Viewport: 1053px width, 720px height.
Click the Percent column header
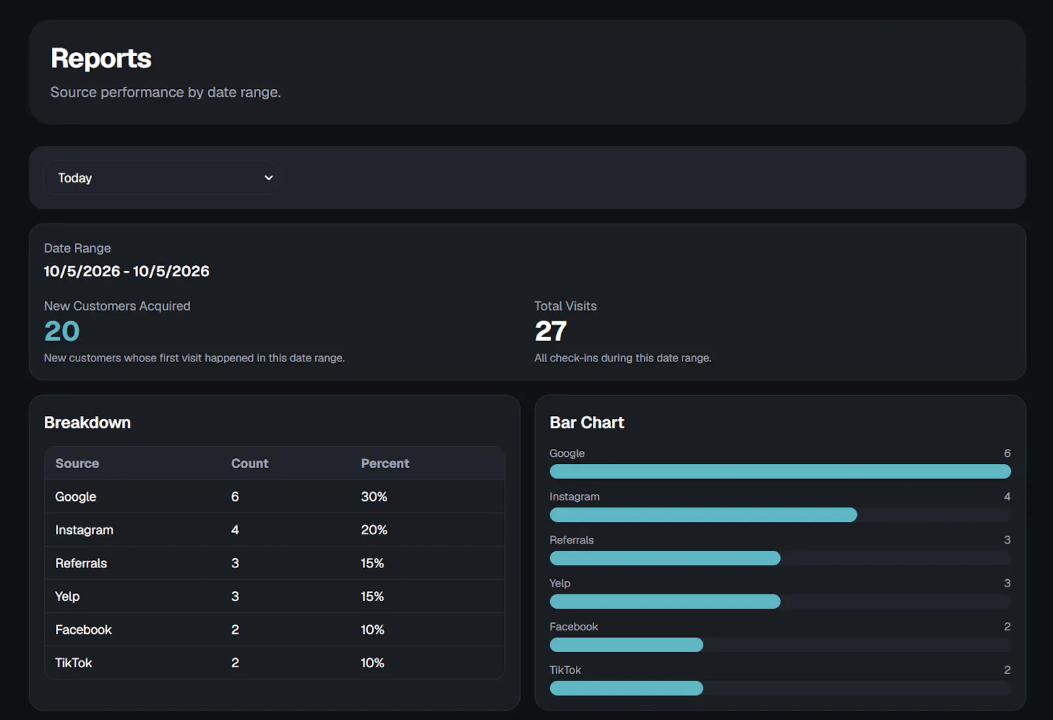385,463
